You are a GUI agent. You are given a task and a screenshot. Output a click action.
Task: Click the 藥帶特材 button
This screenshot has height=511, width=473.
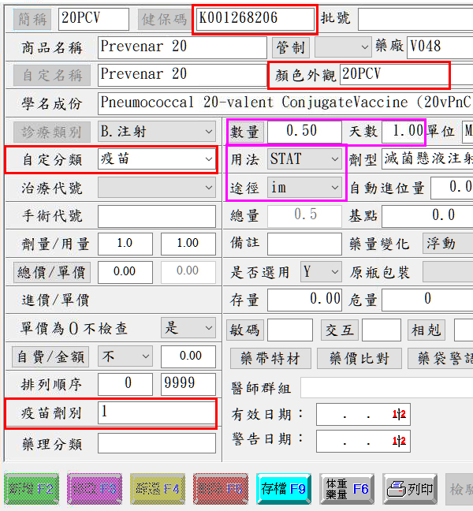point(270,359)
